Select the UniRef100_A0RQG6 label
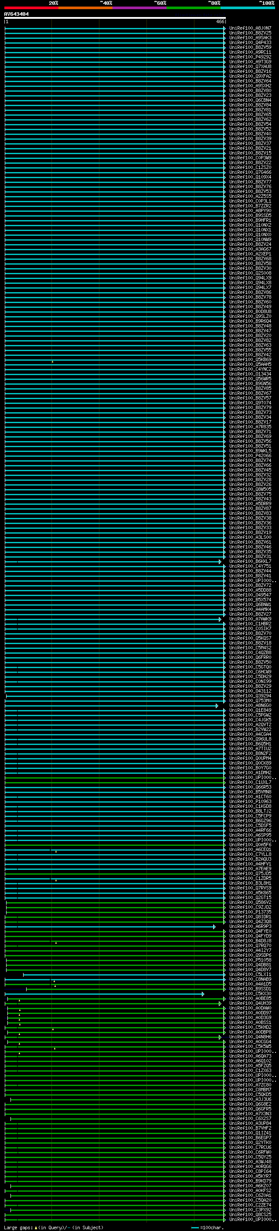The height and width of the screenshot is (1231, 279). [x=250, y=1166]
